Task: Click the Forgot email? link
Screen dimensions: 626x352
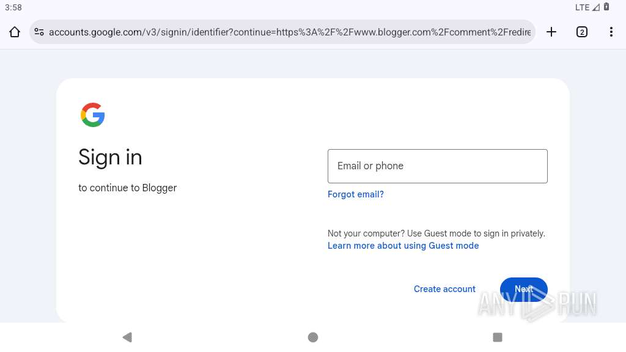Action: [x=356, y=194]
